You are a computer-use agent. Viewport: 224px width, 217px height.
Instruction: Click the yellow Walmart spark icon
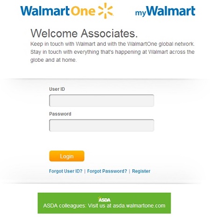[x=106, y=11]
